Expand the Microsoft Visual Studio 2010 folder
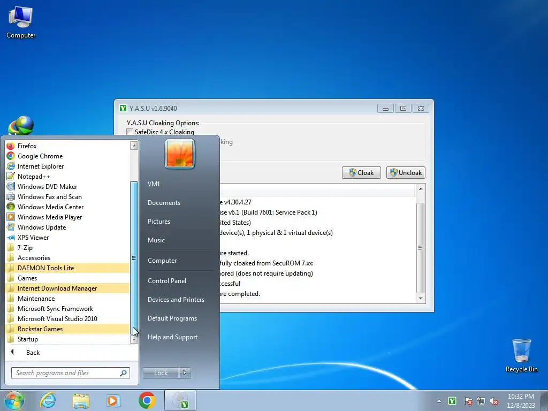 [x=67, y=318]
